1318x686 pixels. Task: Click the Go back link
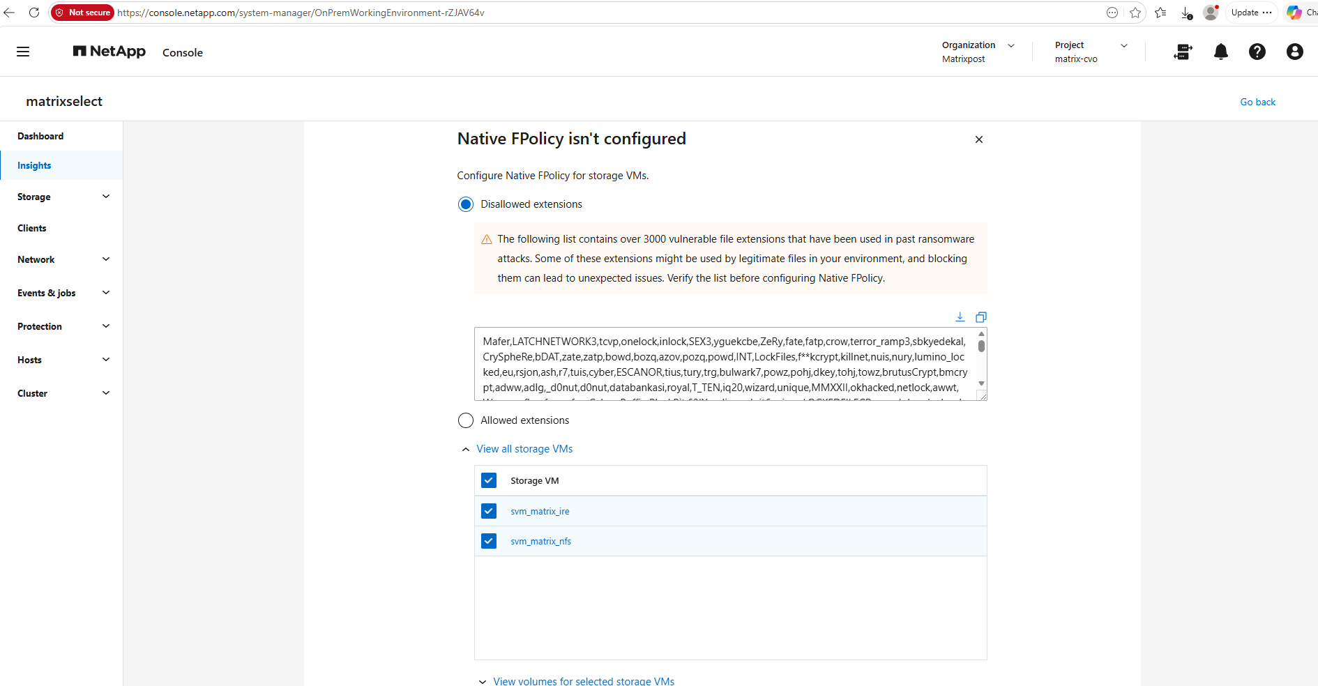coord(1257,102)
